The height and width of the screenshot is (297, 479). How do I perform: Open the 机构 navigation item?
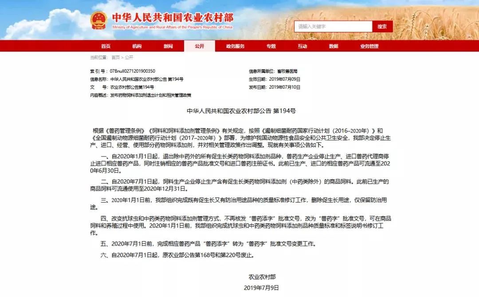[x=137, y=46]
